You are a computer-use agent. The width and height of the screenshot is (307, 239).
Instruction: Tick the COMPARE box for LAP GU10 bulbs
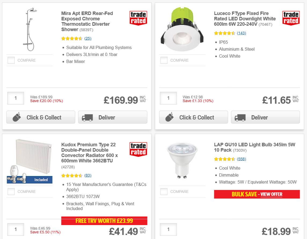point(164,192)
